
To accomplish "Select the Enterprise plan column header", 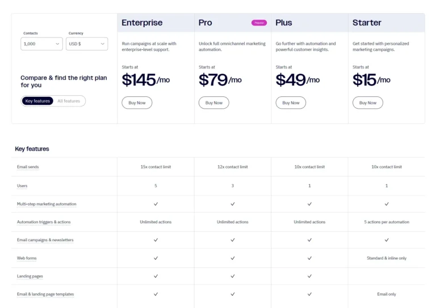I will (x=142, y=23).
